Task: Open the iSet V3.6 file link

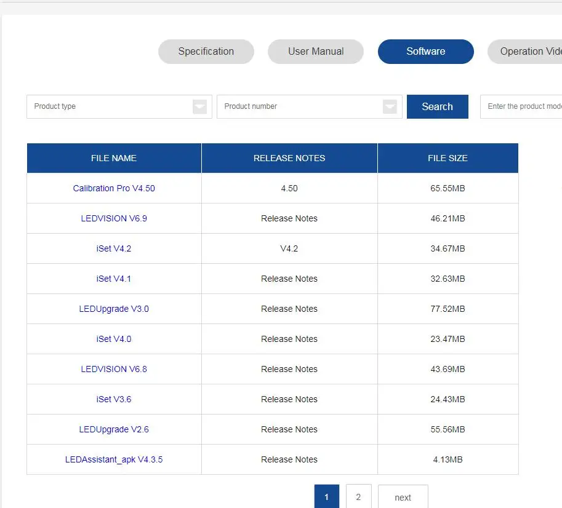Action: 114,399
